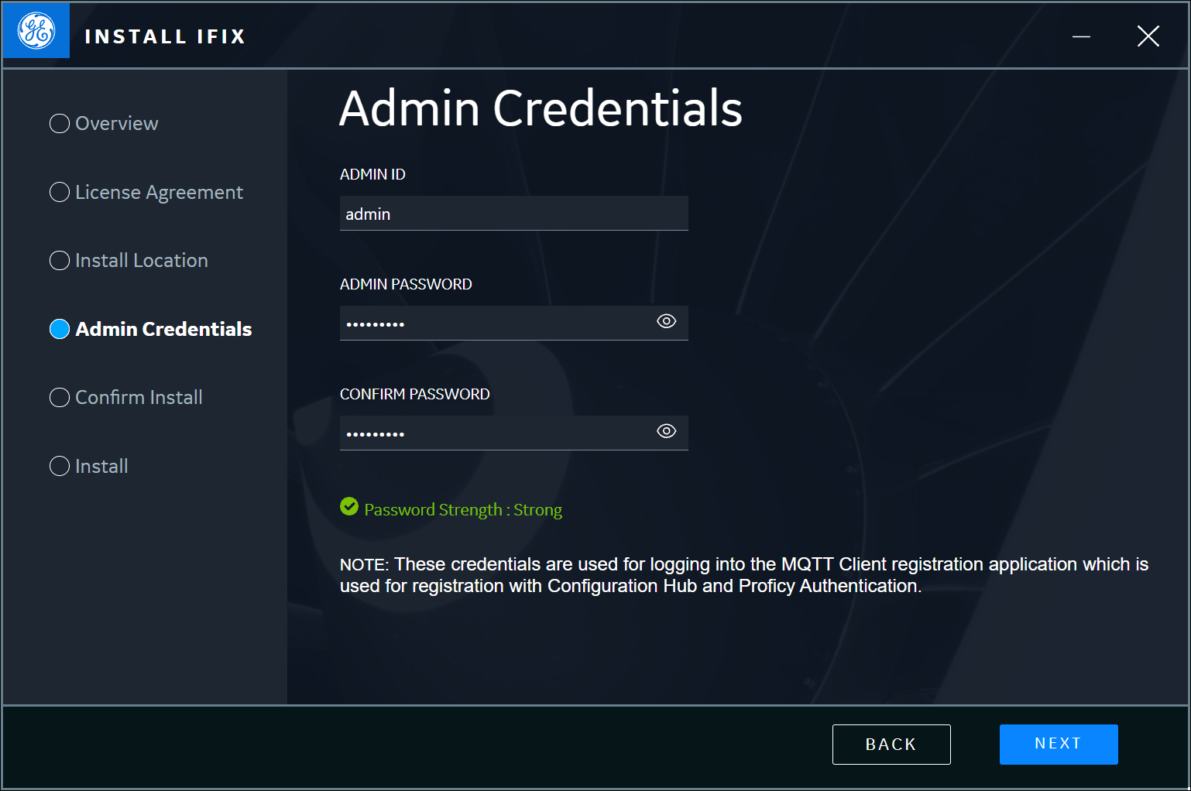1191x791 pixels.
Task: Reveal the confirm password with eye icon
Action: [x=666, y=431]
